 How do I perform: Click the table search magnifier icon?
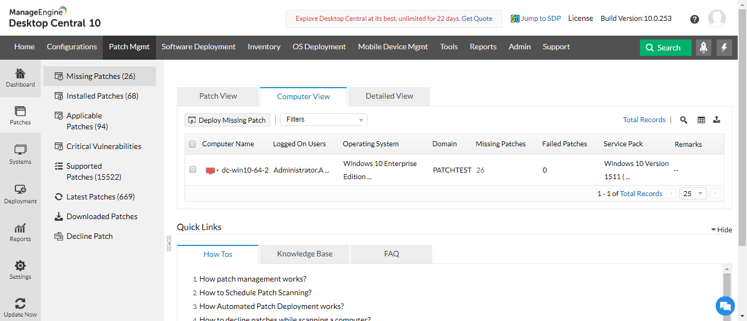pyautogui.click(x=684, y=120)
